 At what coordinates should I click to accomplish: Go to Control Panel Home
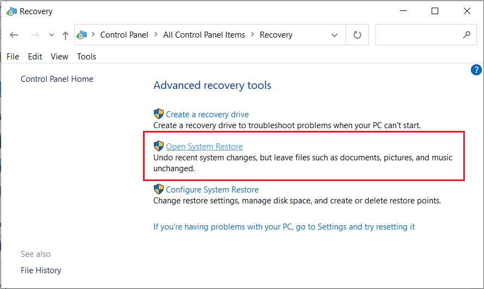click(x=57, y=79)
